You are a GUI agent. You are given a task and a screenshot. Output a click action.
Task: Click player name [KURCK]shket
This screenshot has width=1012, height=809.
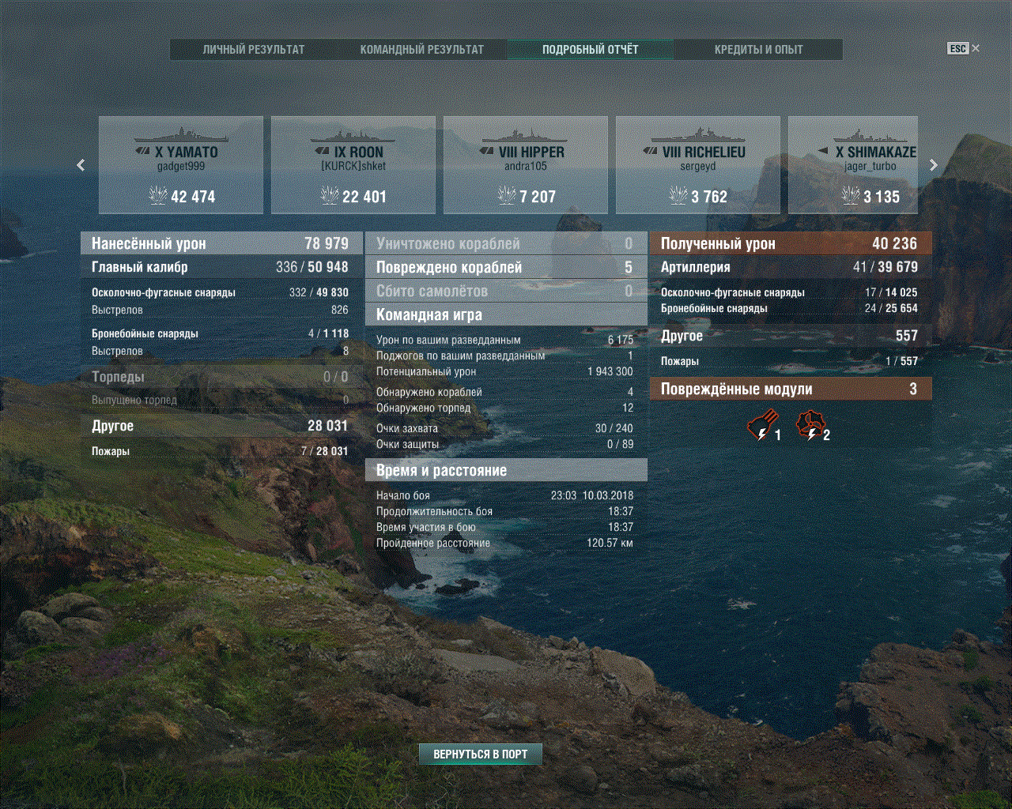click(353, 167)
